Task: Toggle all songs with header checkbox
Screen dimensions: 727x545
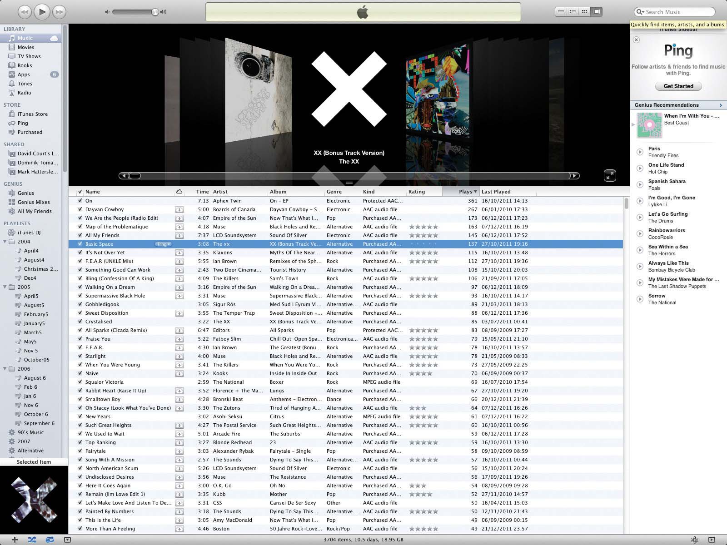Action: tap(80, 192)
